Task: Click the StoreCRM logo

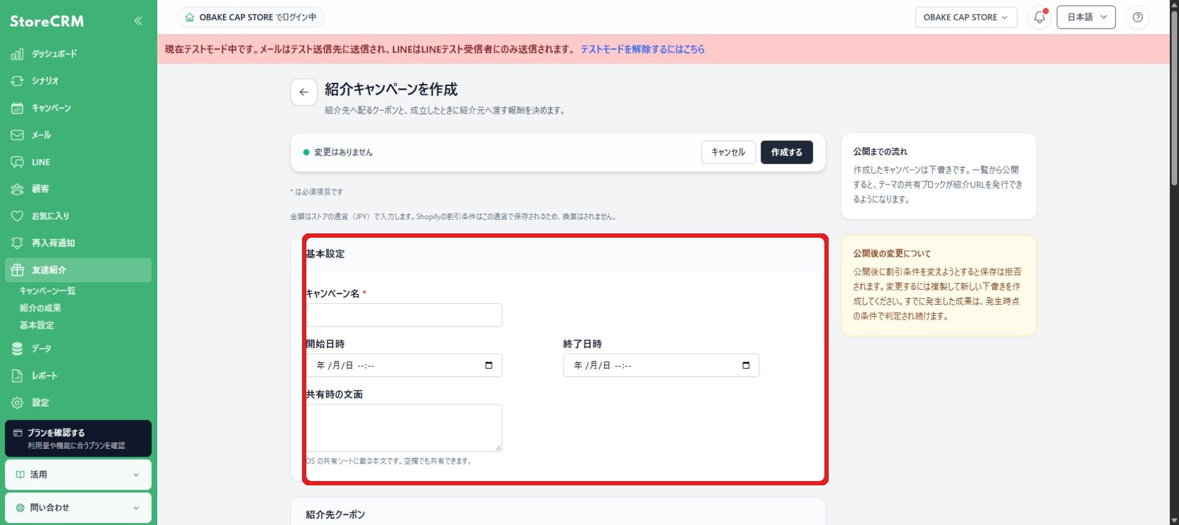Action: [x=47, y=21]
